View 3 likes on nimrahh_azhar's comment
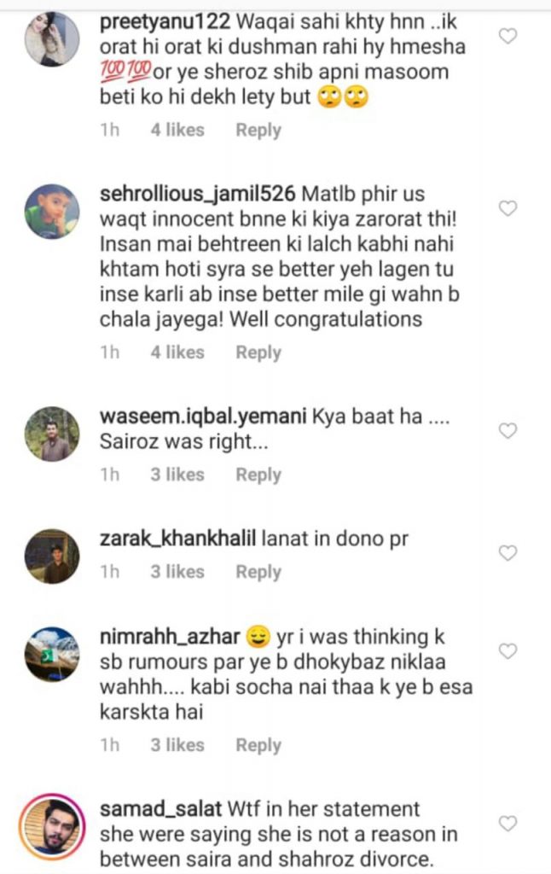The image size is (551, 874). click(177, 744)
